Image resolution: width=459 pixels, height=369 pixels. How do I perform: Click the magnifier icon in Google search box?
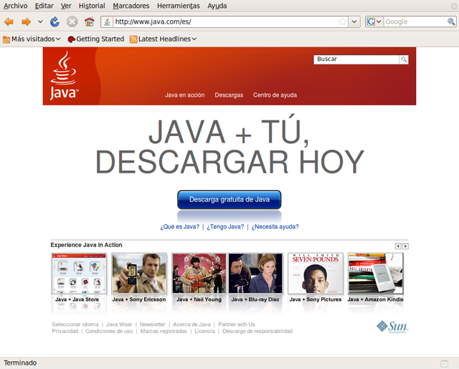(x=451, y=22)
